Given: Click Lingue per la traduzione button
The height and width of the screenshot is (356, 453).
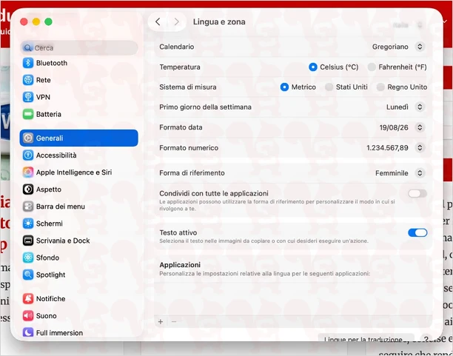Looking at the screenshot, I should coord(366,337).
